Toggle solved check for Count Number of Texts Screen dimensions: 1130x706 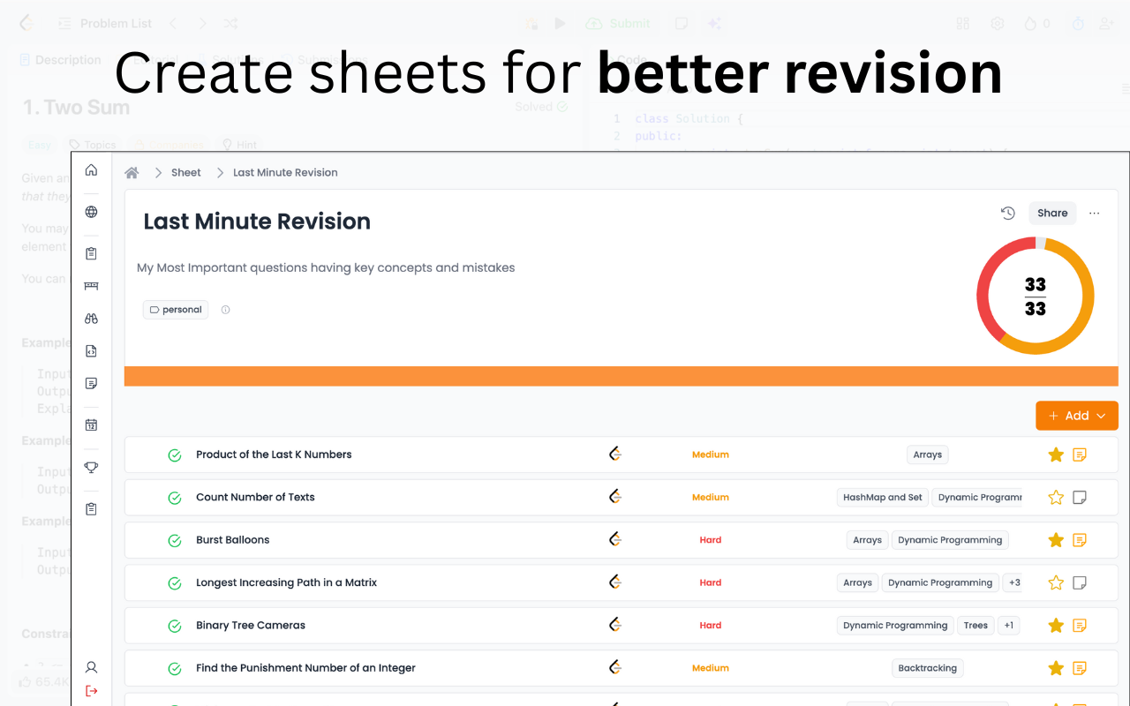(175, 498)
